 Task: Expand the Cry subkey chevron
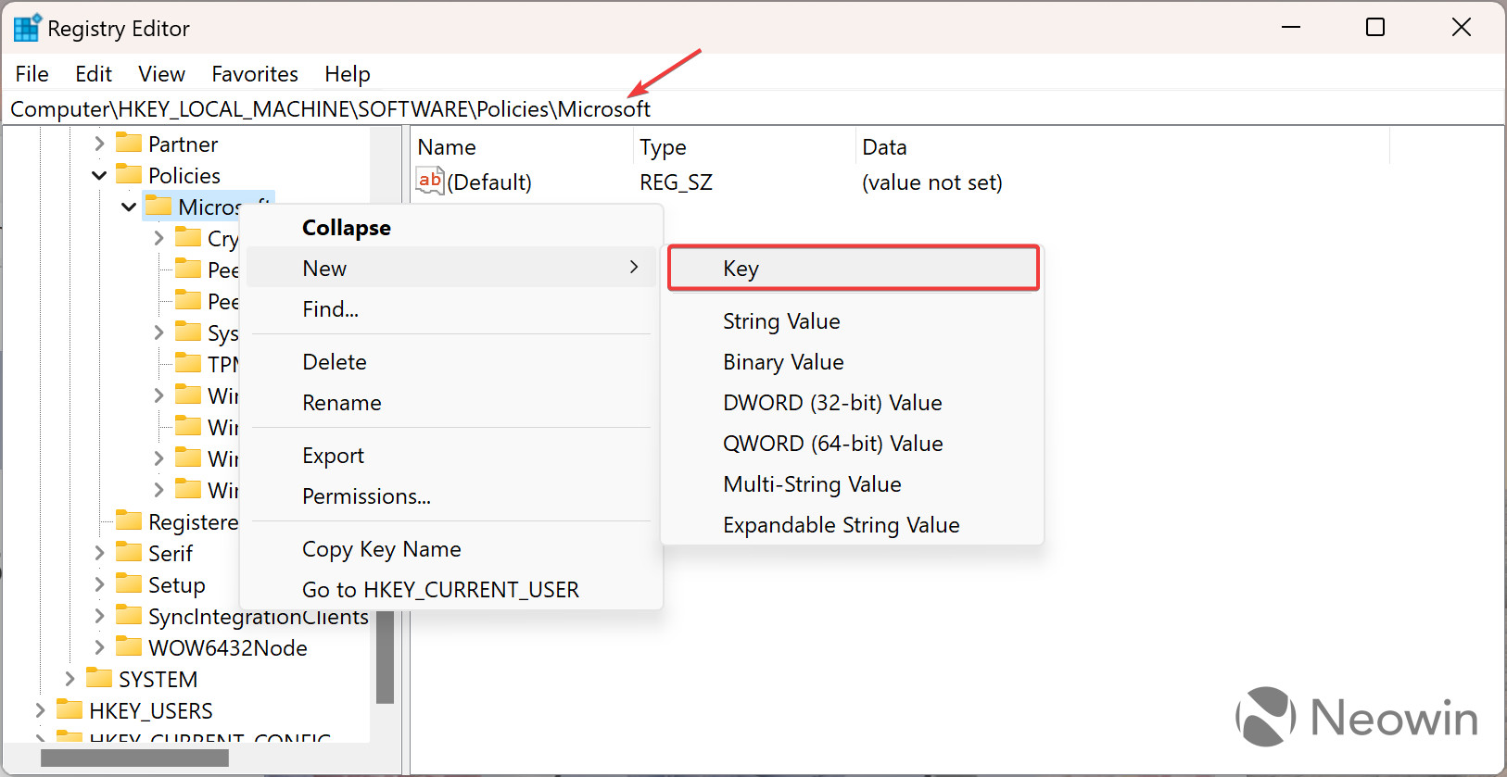tap(158, 238)
